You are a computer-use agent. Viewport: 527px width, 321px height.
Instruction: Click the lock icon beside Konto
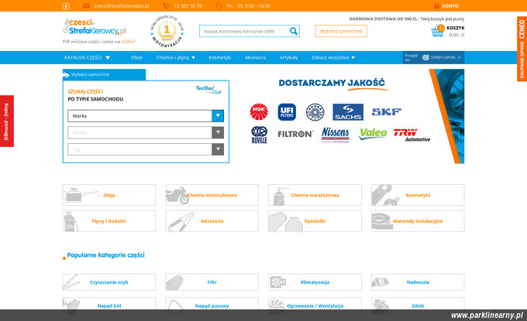click(436, 6)
